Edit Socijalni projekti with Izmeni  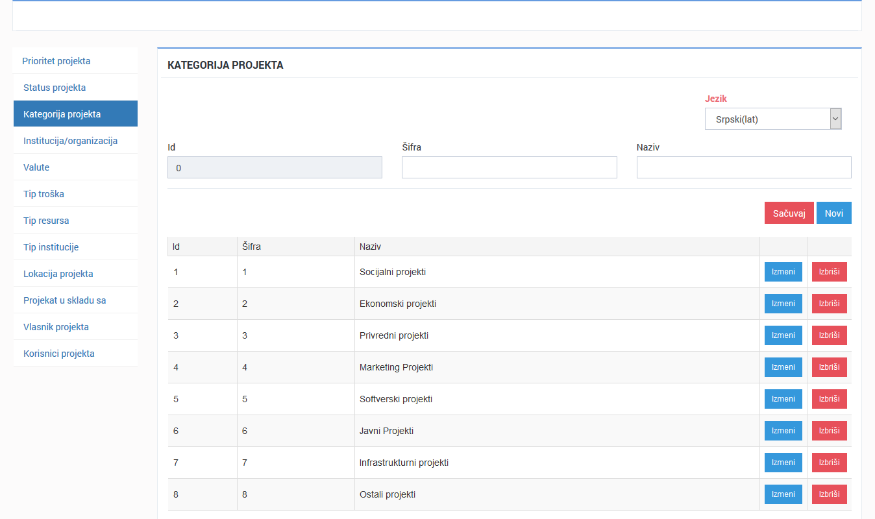(783, 272)
